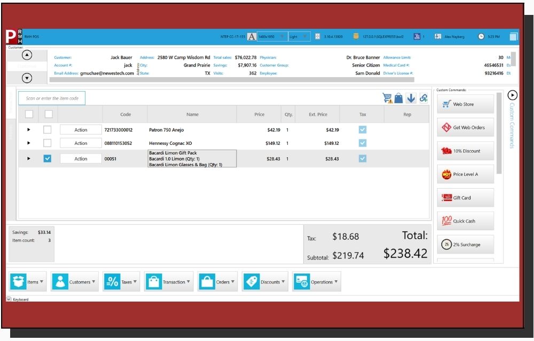Launch the Web Store command
The width and height of the screenshot is (534, 341).
tap(465, 104)
